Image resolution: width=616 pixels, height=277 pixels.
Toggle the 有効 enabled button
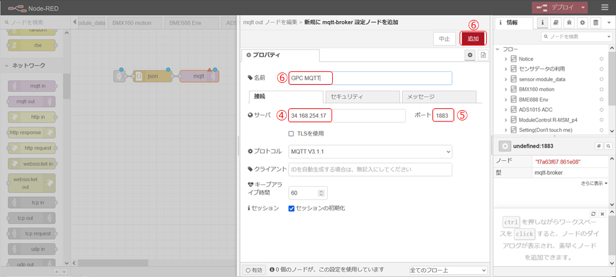click(254, 270)
